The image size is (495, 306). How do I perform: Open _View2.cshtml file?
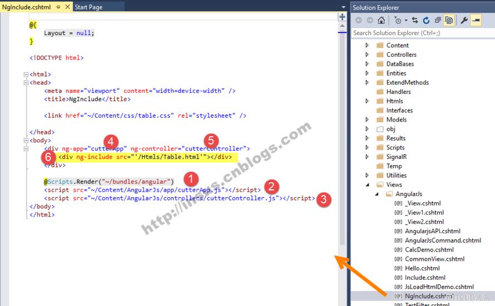[x=424, y=222]
